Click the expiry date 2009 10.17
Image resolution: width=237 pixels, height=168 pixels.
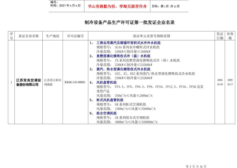click(x=230, y=82)
